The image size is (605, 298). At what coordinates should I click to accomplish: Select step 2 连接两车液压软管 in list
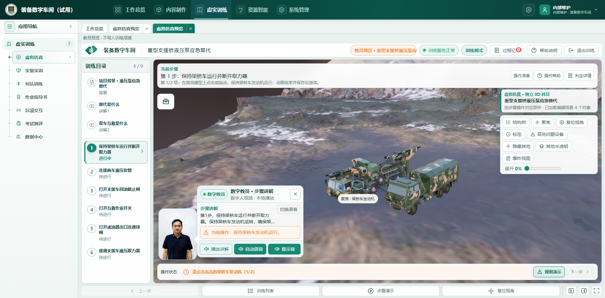tap(116, 173)
